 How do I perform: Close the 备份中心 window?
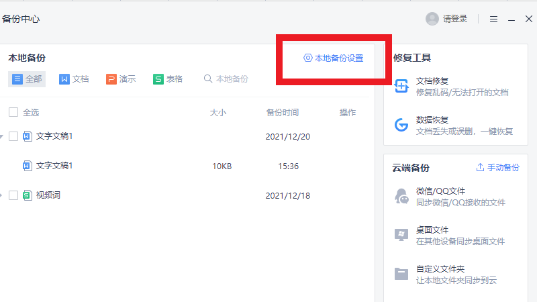(x=529, y=19)
